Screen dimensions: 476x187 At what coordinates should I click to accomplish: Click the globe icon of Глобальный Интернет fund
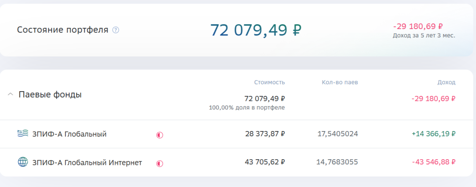23,162
